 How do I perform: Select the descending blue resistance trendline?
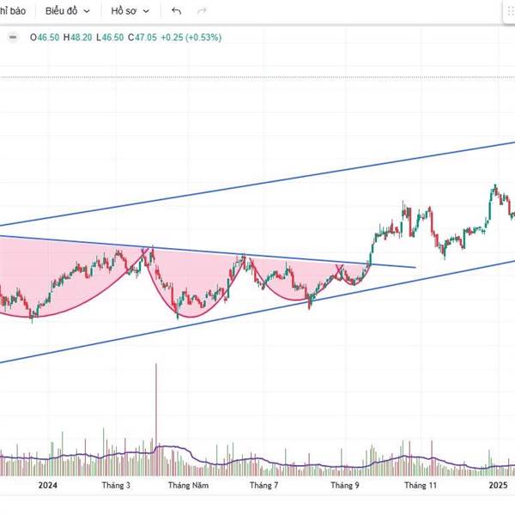208,251
